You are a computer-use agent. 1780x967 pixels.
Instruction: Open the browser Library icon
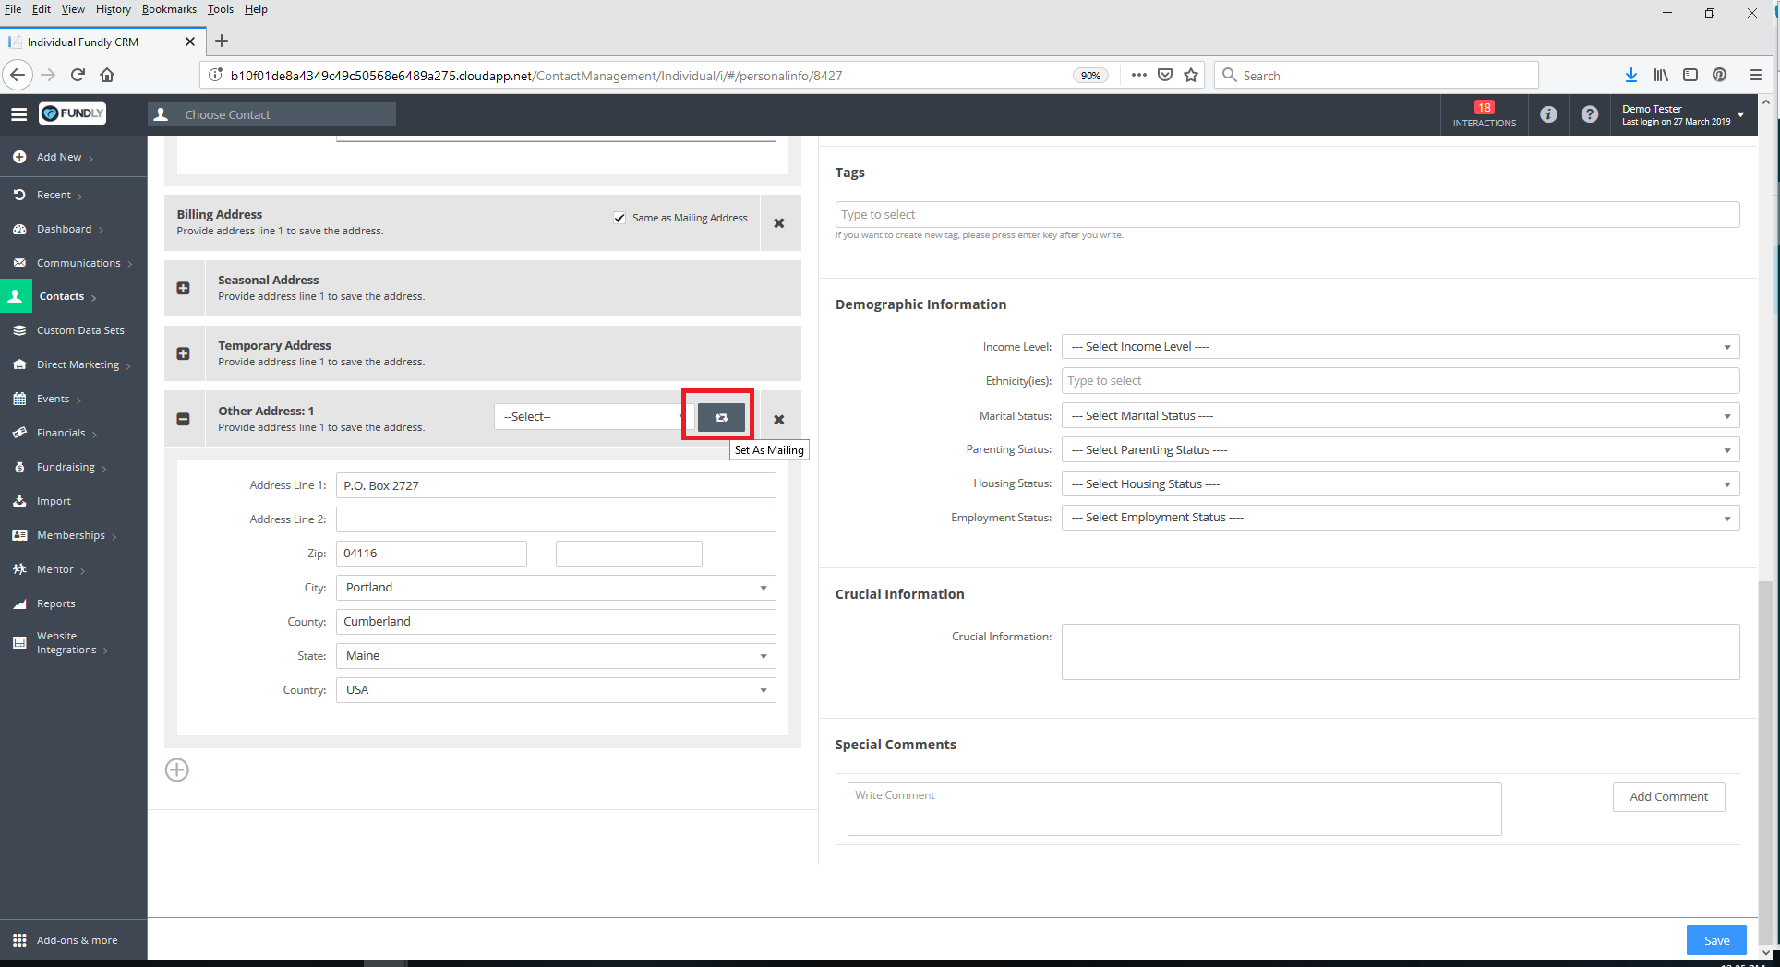tap(1661, 76)
